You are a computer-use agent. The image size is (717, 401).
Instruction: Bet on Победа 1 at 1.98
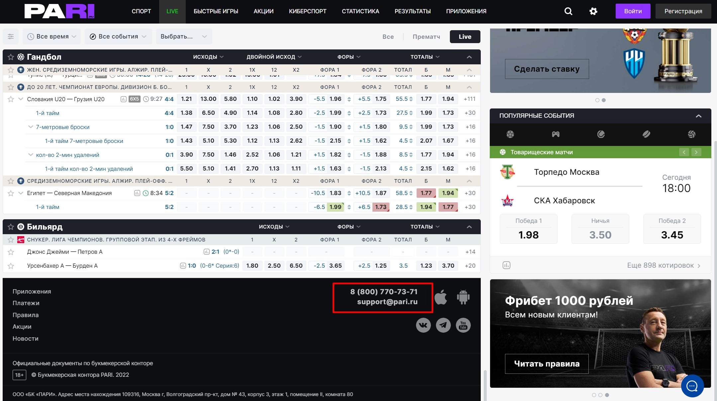click(529, 229)
